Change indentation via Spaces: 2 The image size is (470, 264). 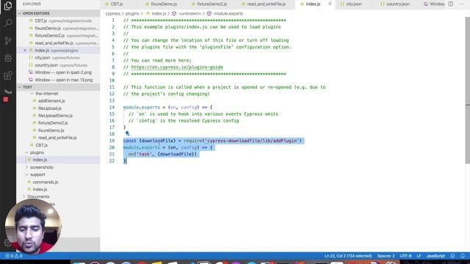pos(386,256)
